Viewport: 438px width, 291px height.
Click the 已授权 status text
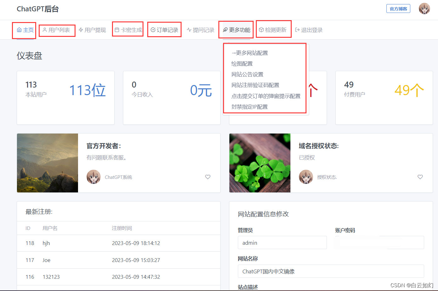point(307,157)
